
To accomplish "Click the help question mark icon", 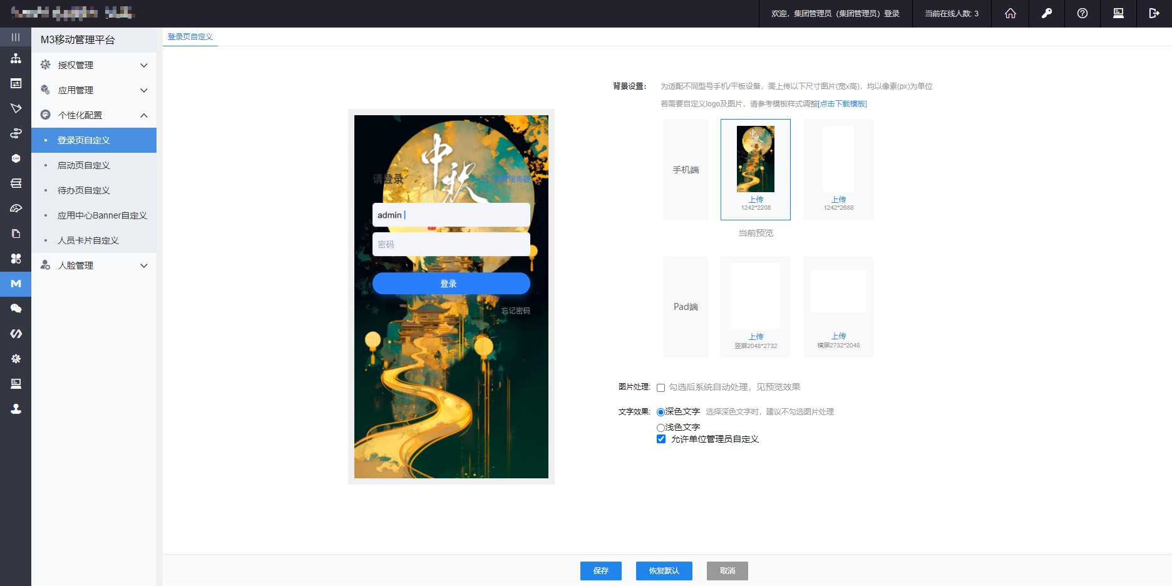I will coord(1082,13).
